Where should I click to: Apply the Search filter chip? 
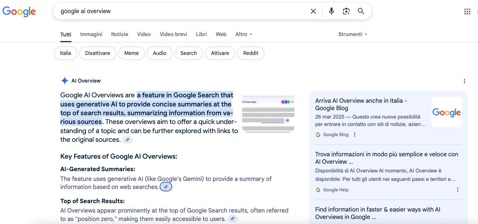(189, 53)
